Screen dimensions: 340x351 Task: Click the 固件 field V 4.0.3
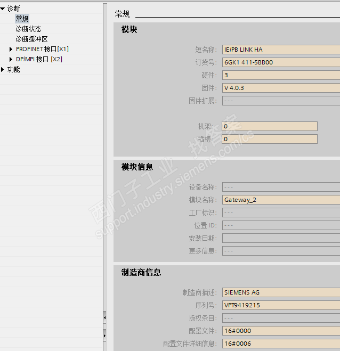(281, 88)
